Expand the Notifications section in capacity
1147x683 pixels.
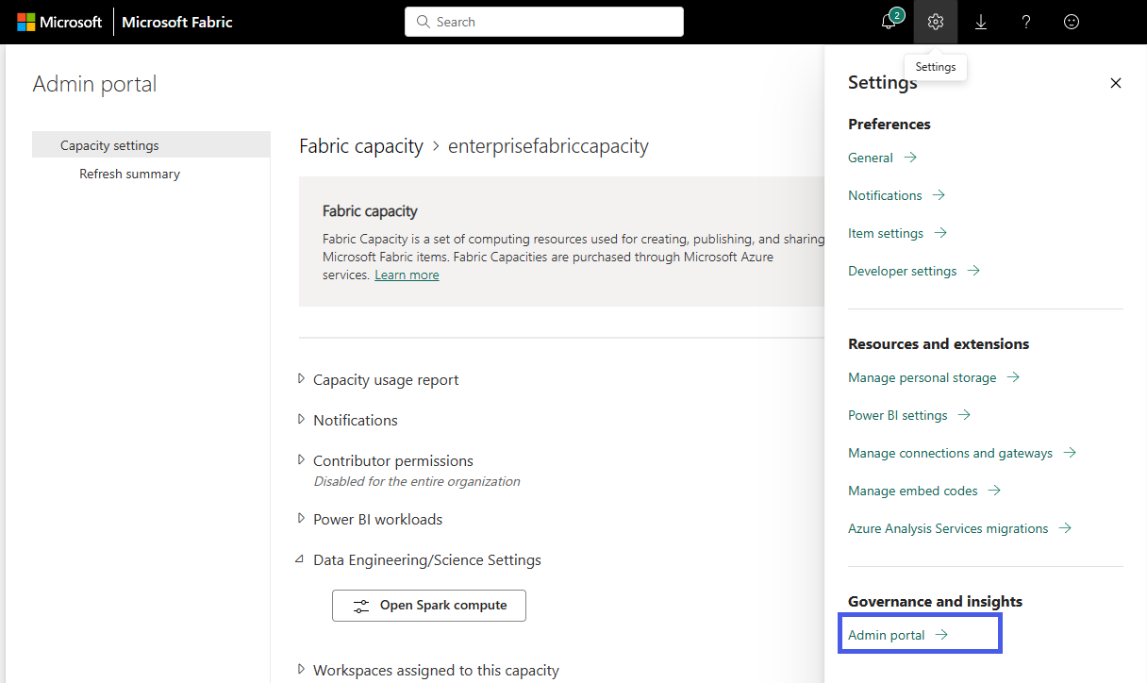click(x=302, y=420)
